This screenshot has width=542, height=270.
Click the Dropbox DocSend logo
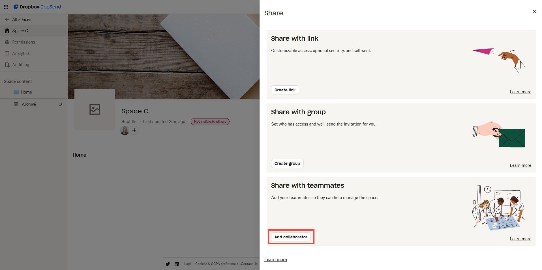pyautogui.click(x=37, y=7)
